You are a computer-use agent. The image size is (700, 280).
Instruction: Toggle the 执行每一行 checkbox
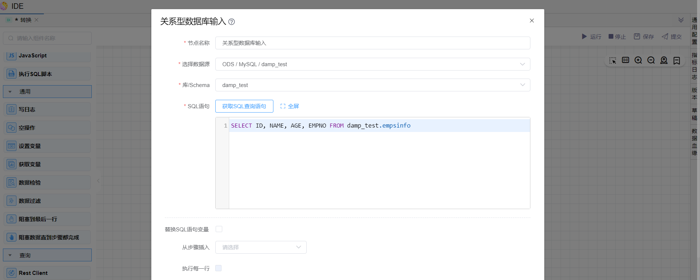pos(219,268)
